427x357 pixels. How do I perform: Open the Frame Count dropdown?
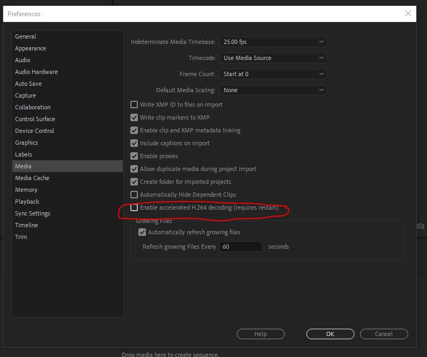273,74
